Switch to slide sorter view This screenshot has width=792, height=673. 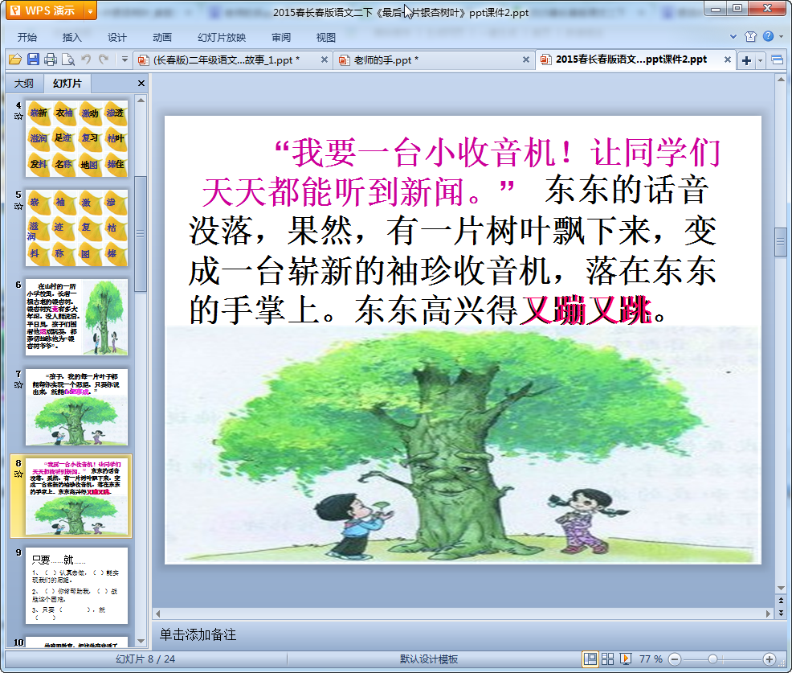pyautogui.click(x=607, y=659)
